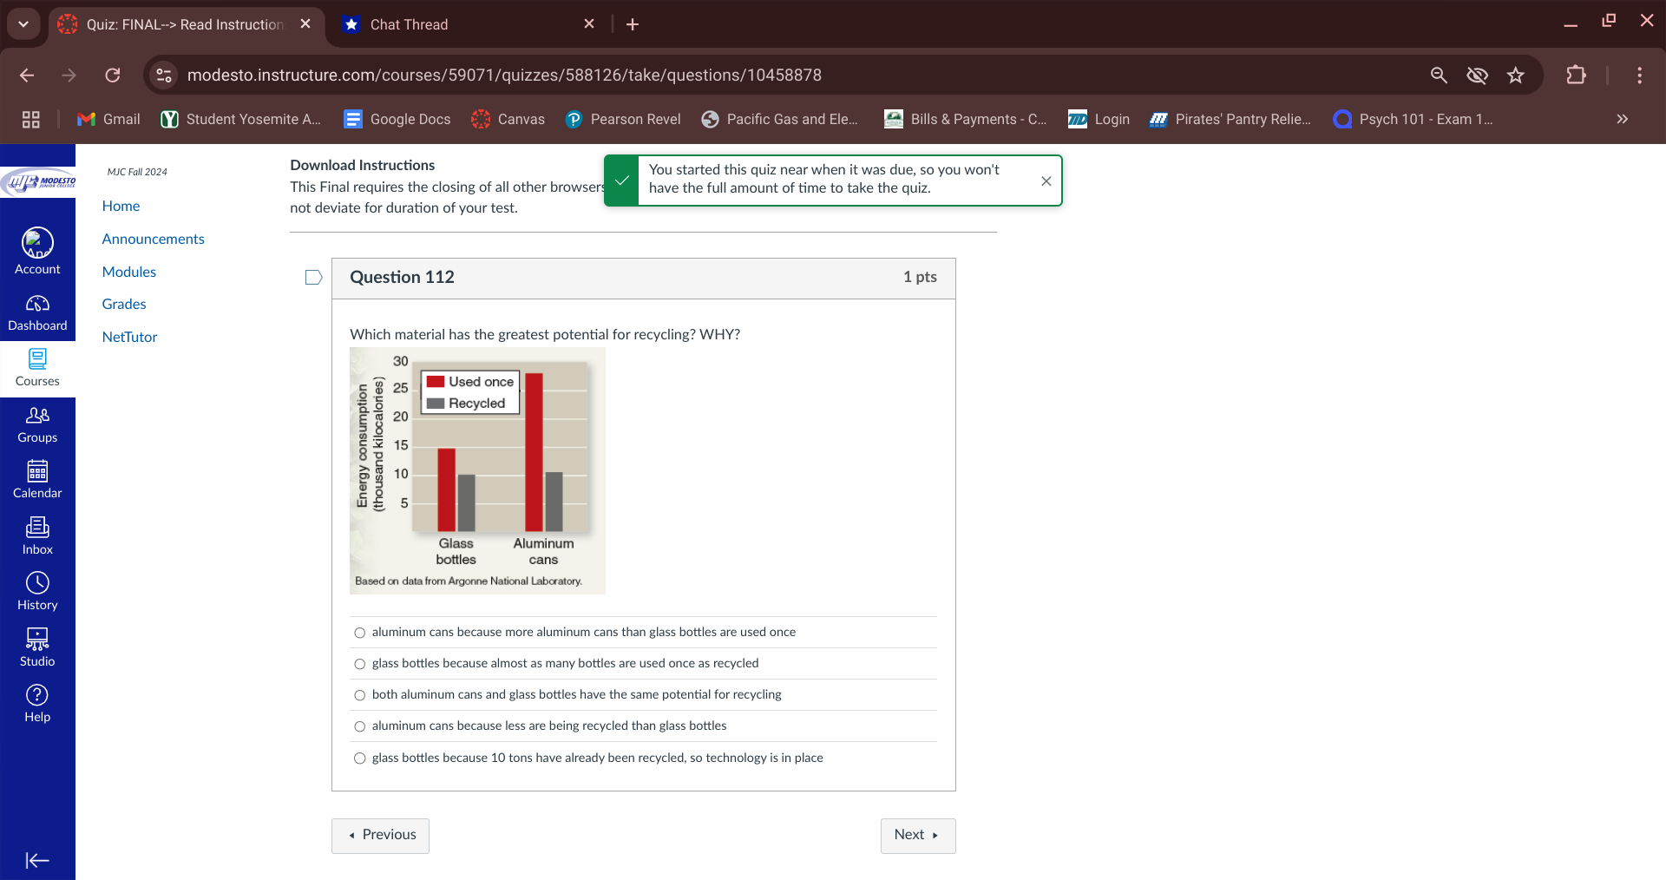The height and width of the screenshot is (880, 1666).
Task: Open the Gmail bookmark
Action: [108, 120]
